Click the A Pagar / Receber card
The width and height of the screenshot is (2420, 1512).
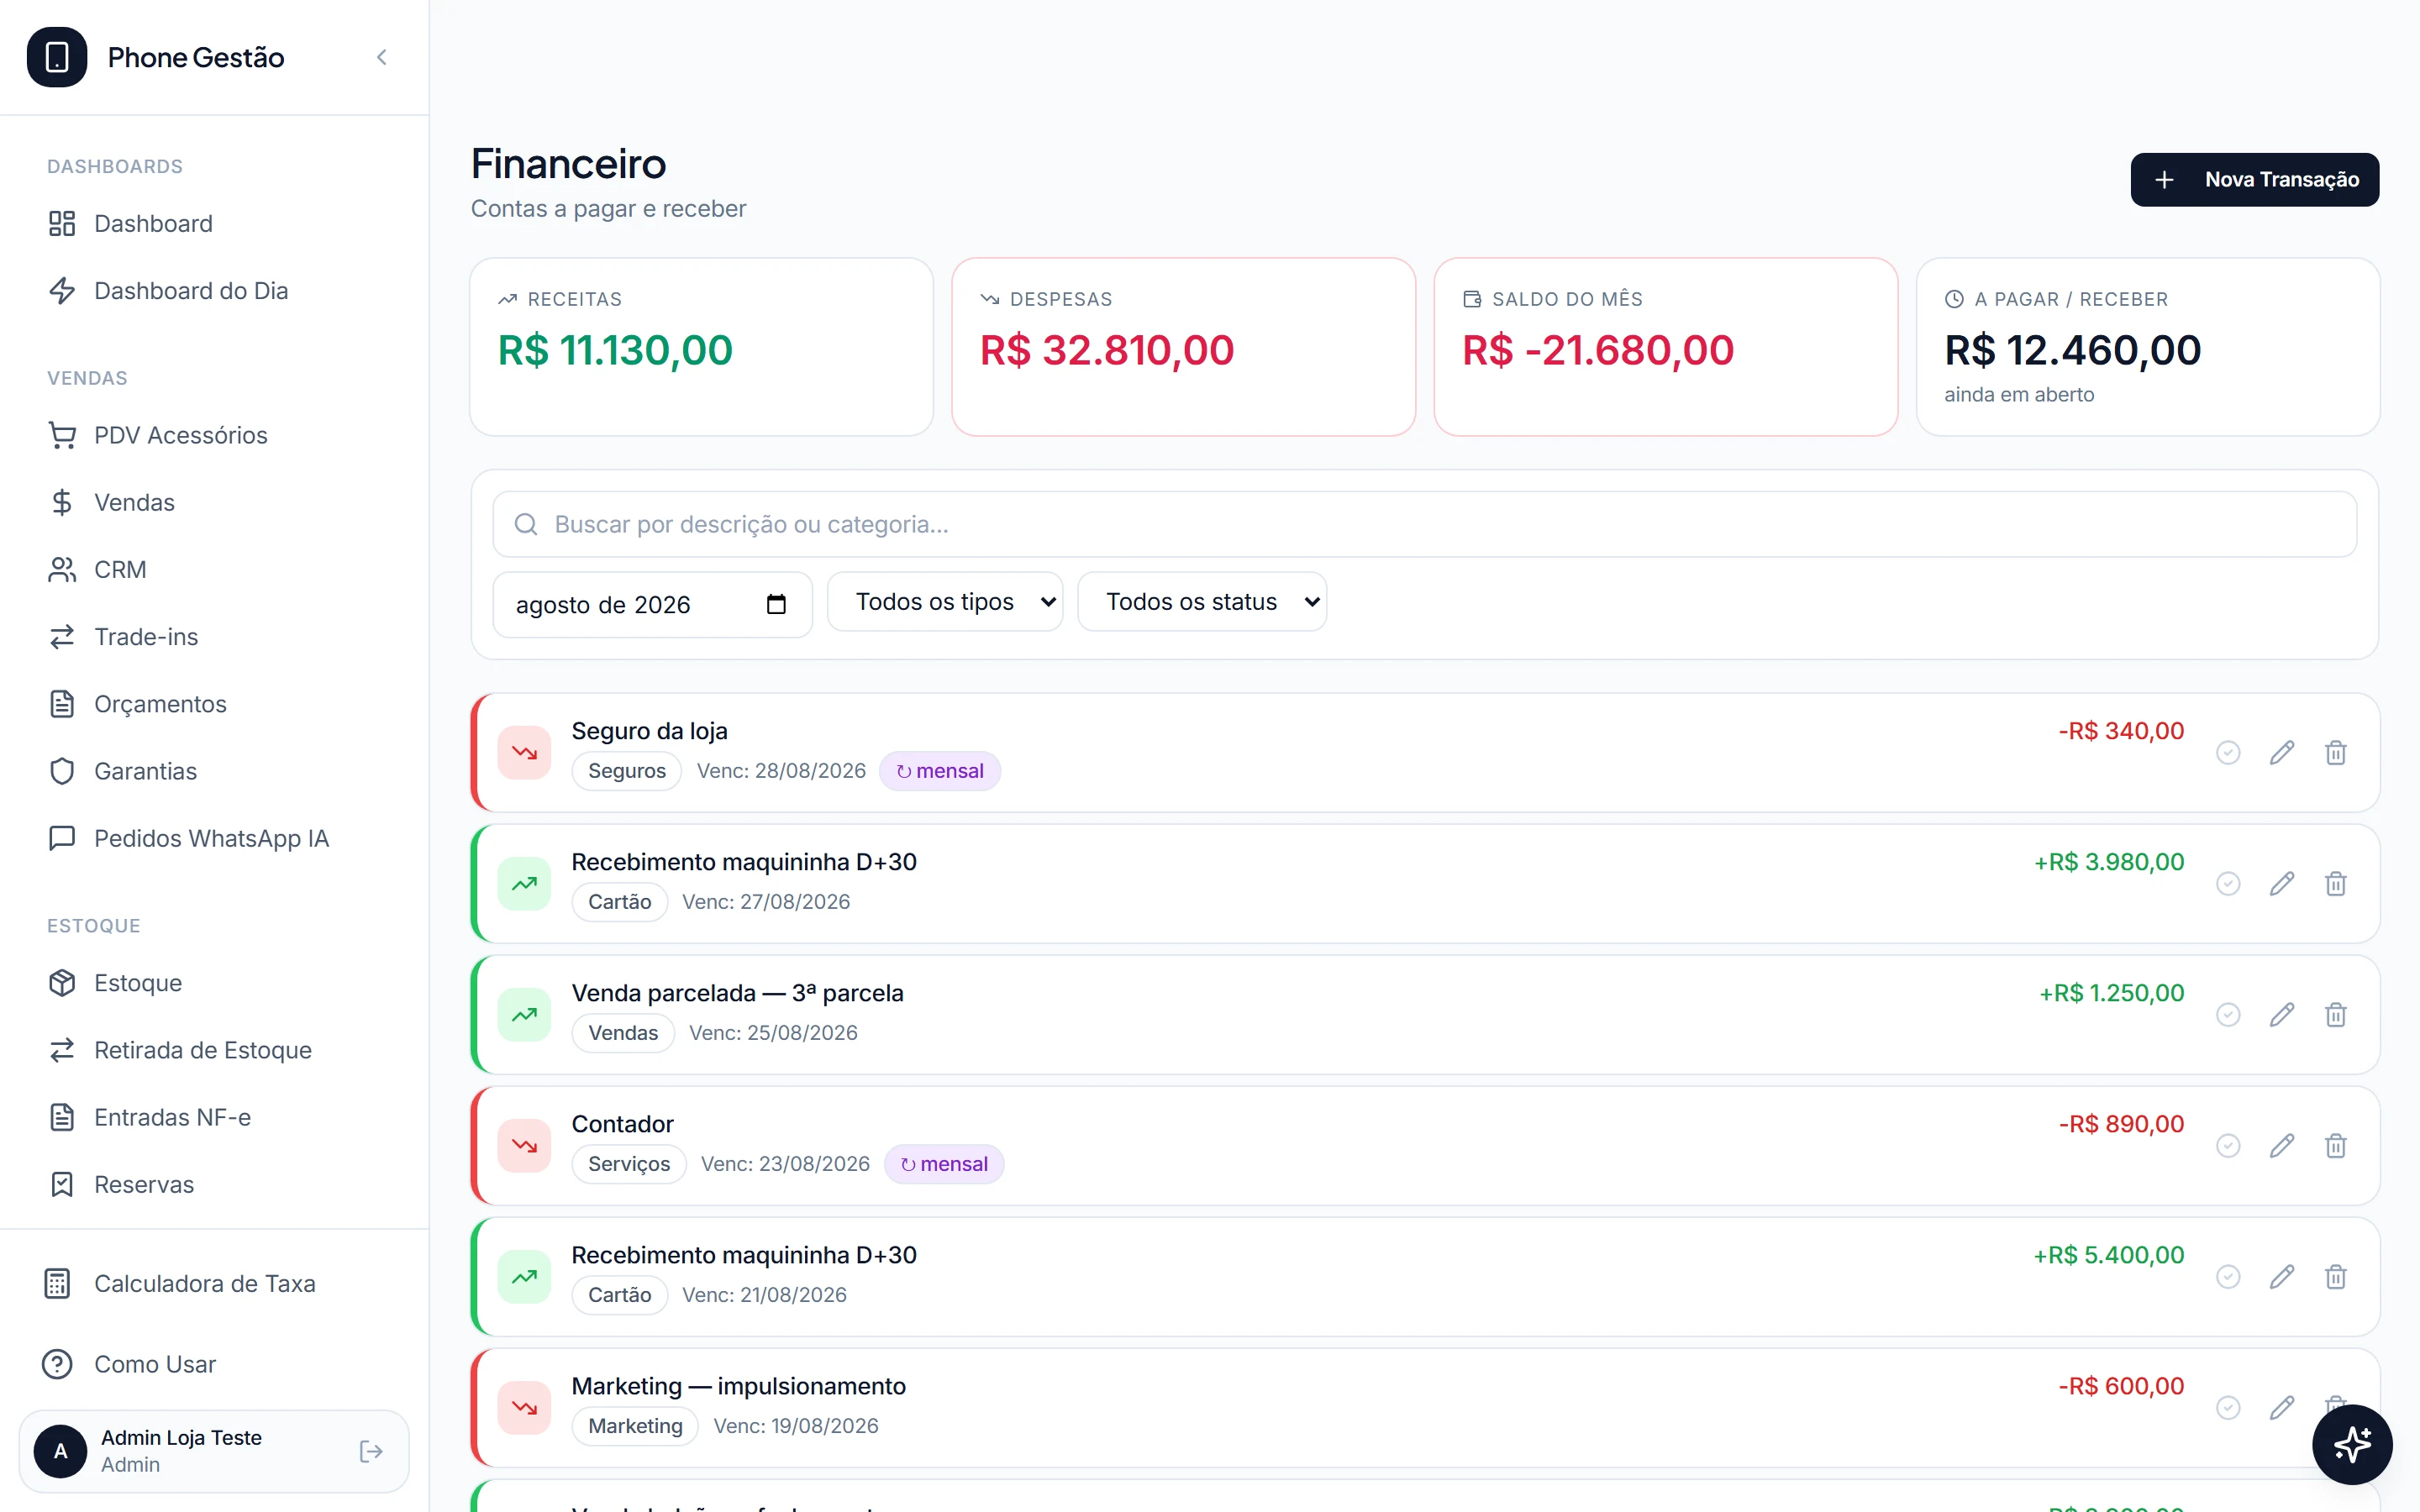[x=2148, y=347]
